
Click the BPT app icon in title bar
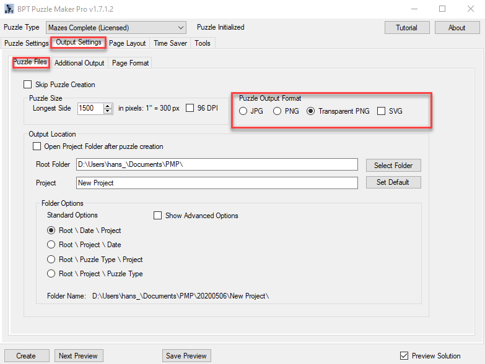click(x=9, y=9)
